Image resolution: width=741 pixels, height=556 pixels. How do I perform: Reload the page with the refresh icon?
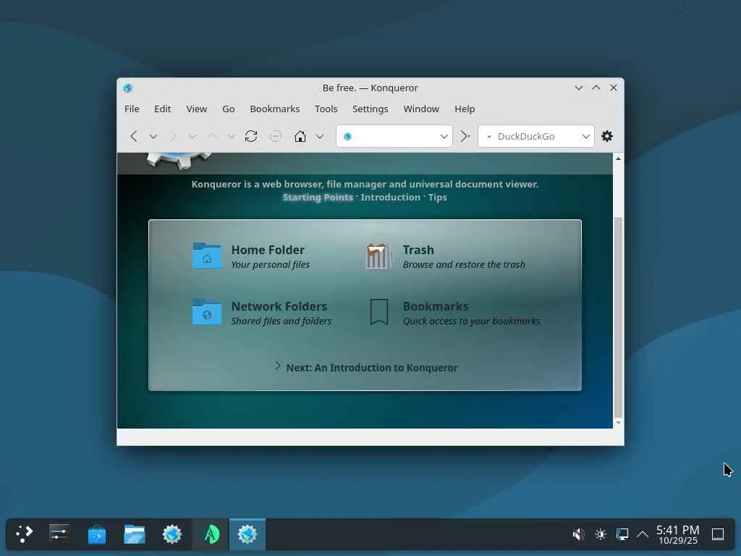[251, 137]
